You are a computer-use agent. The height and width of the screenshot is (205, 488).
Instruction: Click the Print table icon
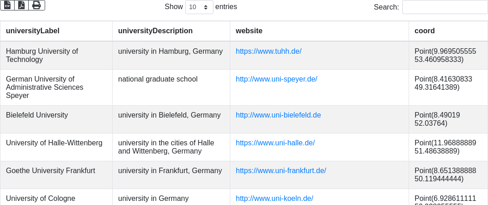37,5
